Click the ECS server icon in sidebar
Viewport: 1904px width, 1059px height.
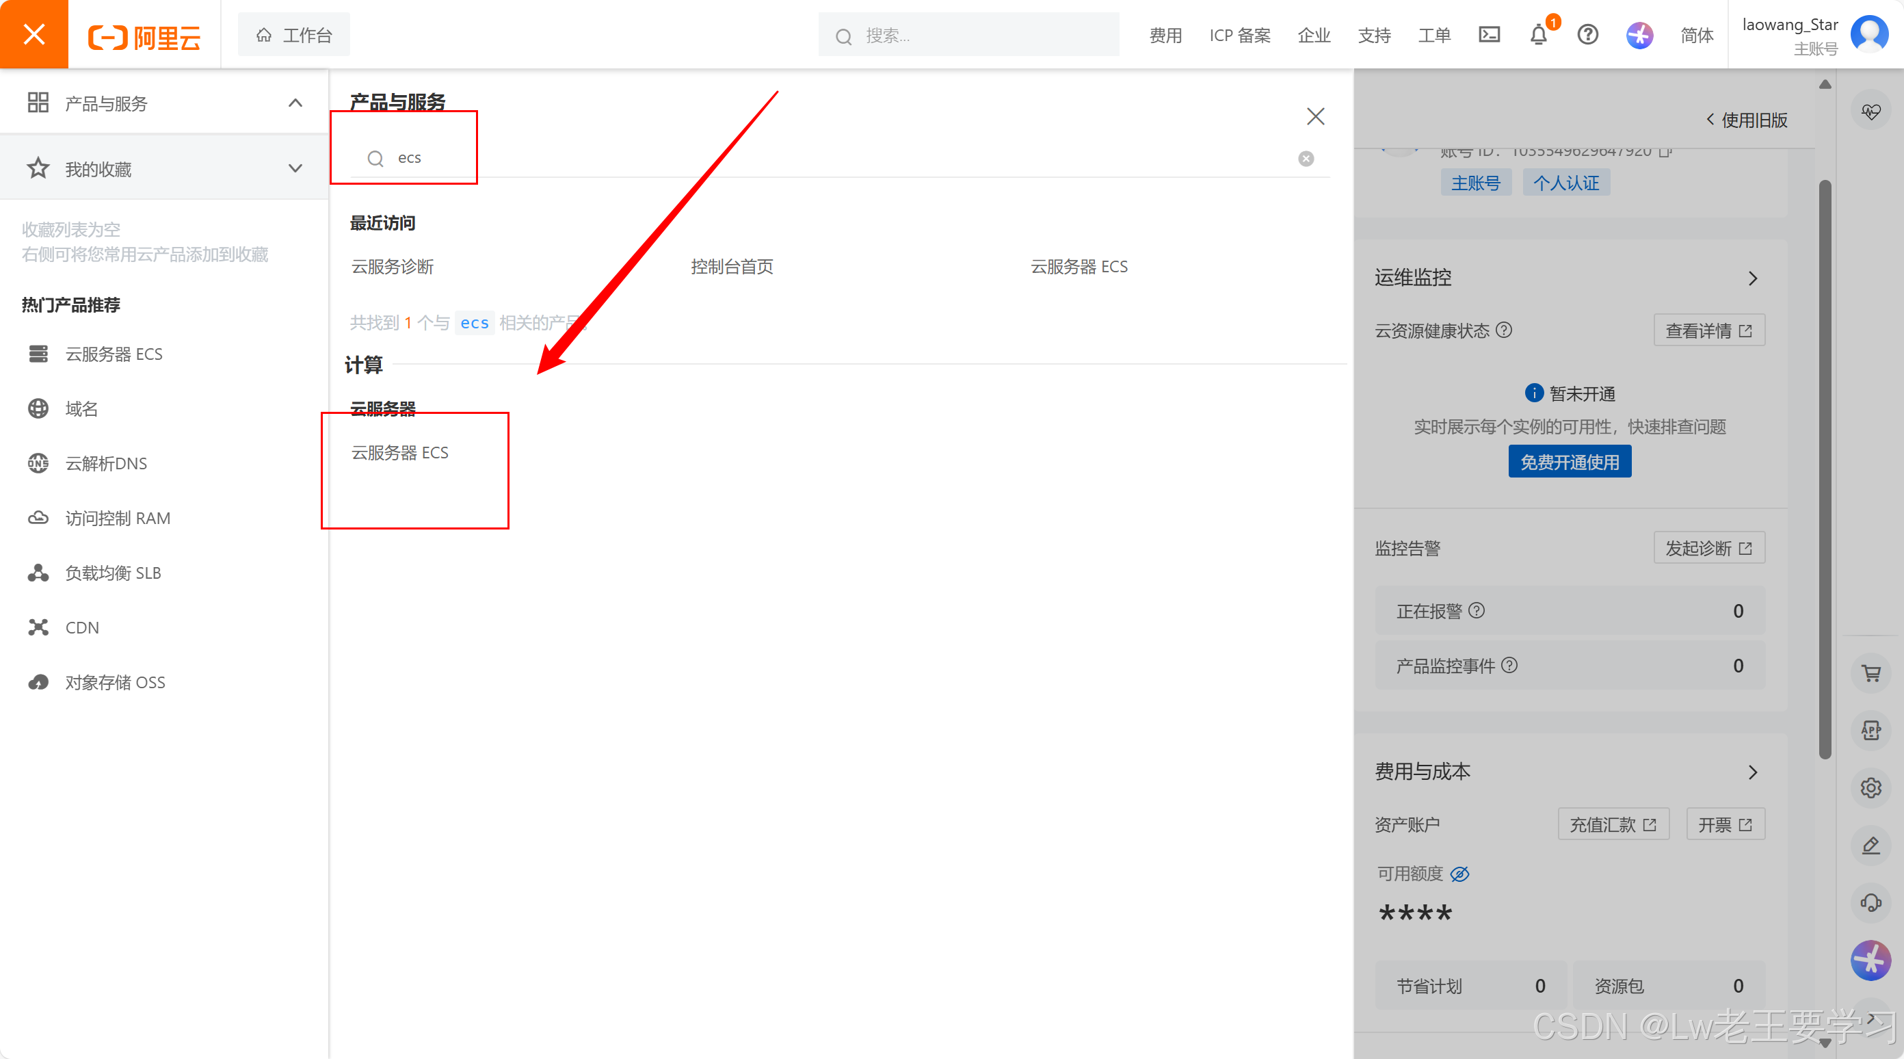[38, 354]
